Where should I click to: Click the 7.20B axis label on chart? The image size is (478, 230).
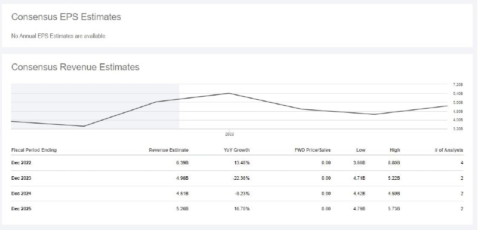coord(458,84)
